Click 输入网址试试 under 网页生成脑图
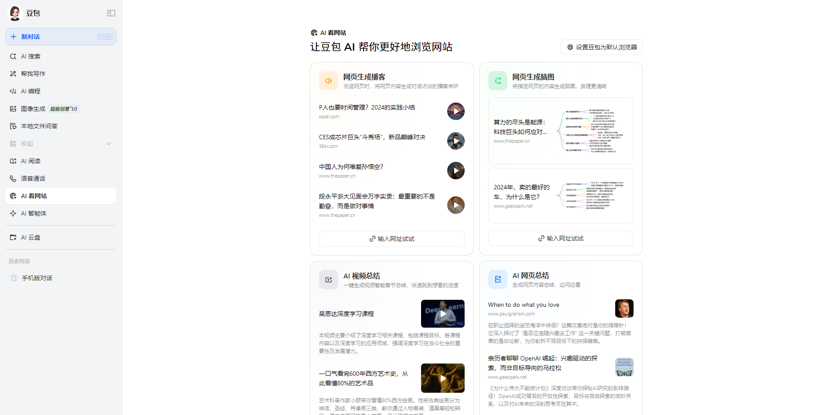829x415 pixels. tap(561, 238)
